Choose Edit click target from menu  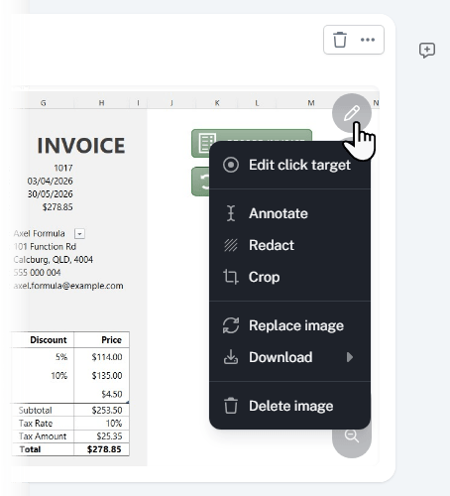[x=289, y=165]
